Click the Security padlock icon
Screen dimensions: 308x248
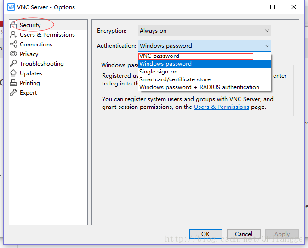[x=13, y=25]
